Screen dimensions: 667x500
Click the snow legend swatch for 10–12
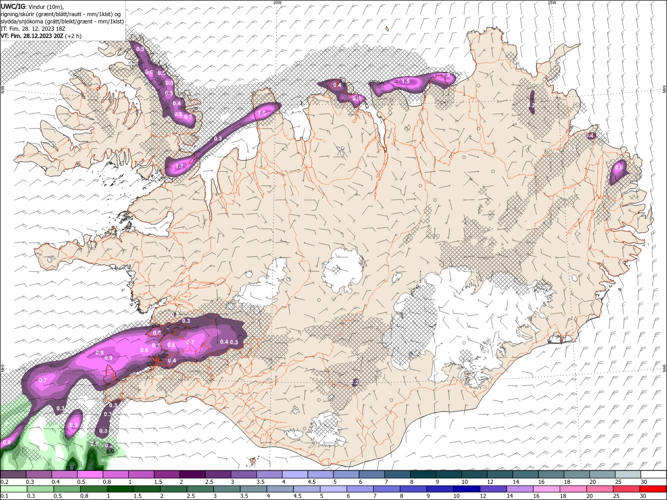[x=474, y=474]
